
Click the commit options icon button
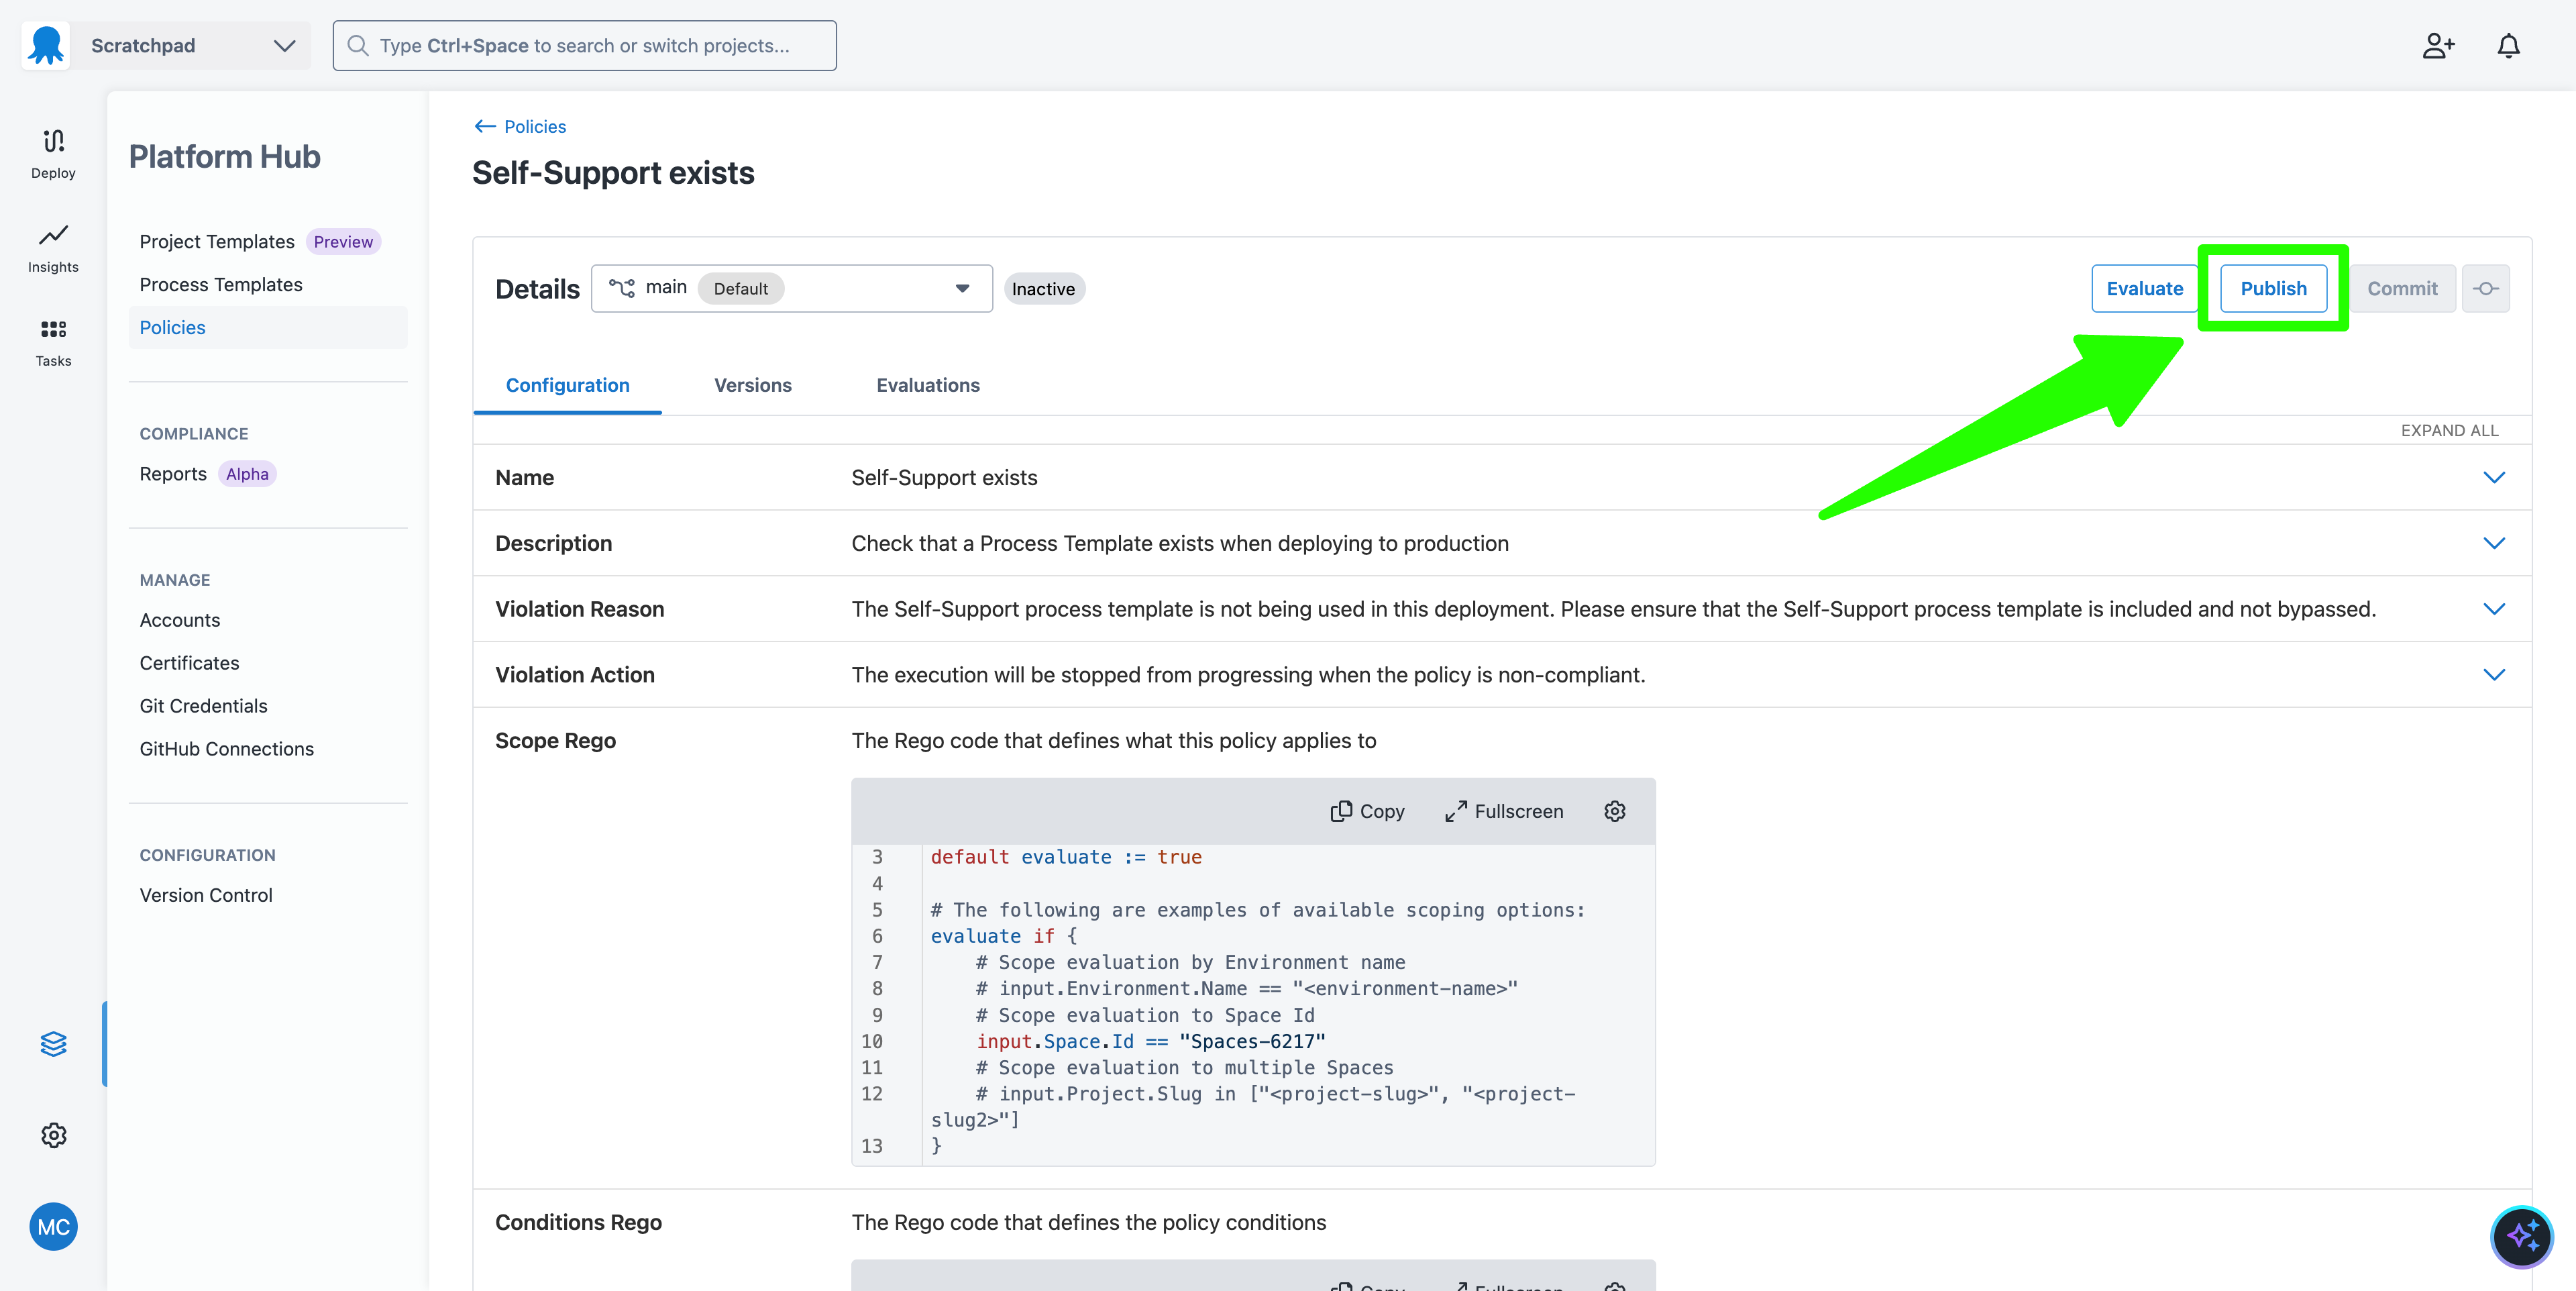click(x=2485, y=289)
